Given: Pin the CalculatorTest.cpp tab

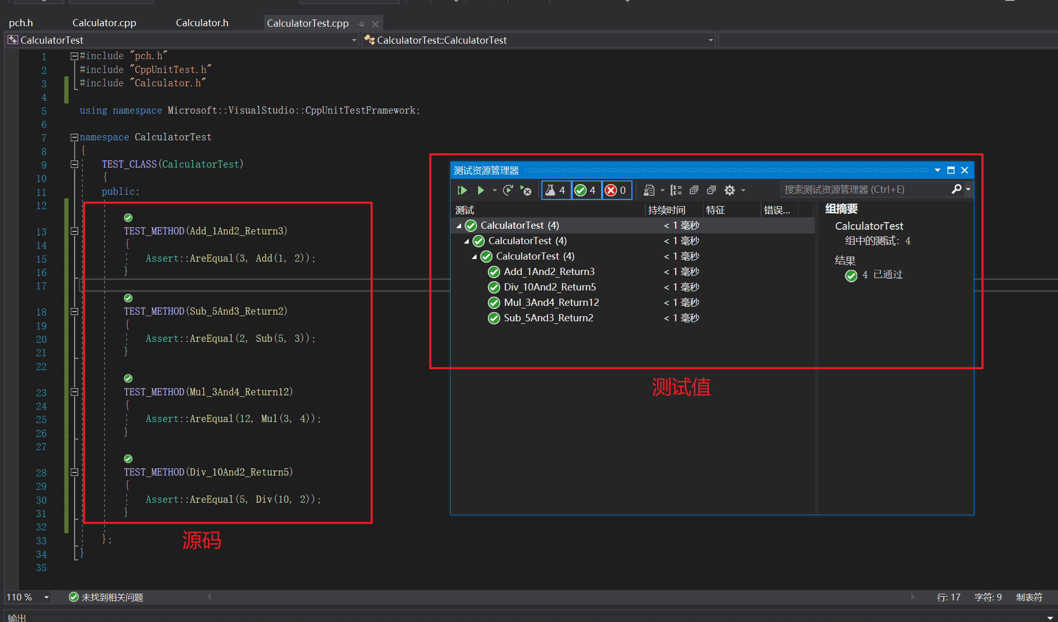Looking at the screenshot, I should coord(361,24).
